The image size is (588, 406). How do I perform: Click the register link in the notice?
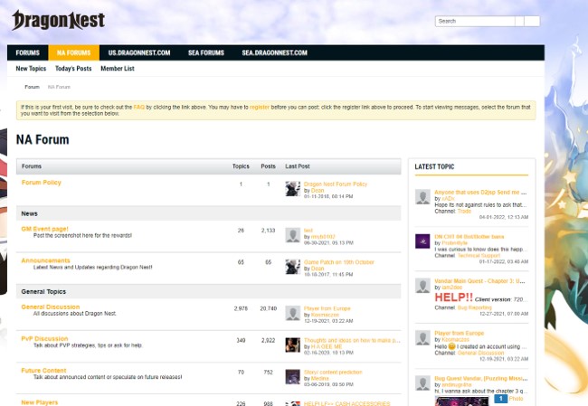260,107
